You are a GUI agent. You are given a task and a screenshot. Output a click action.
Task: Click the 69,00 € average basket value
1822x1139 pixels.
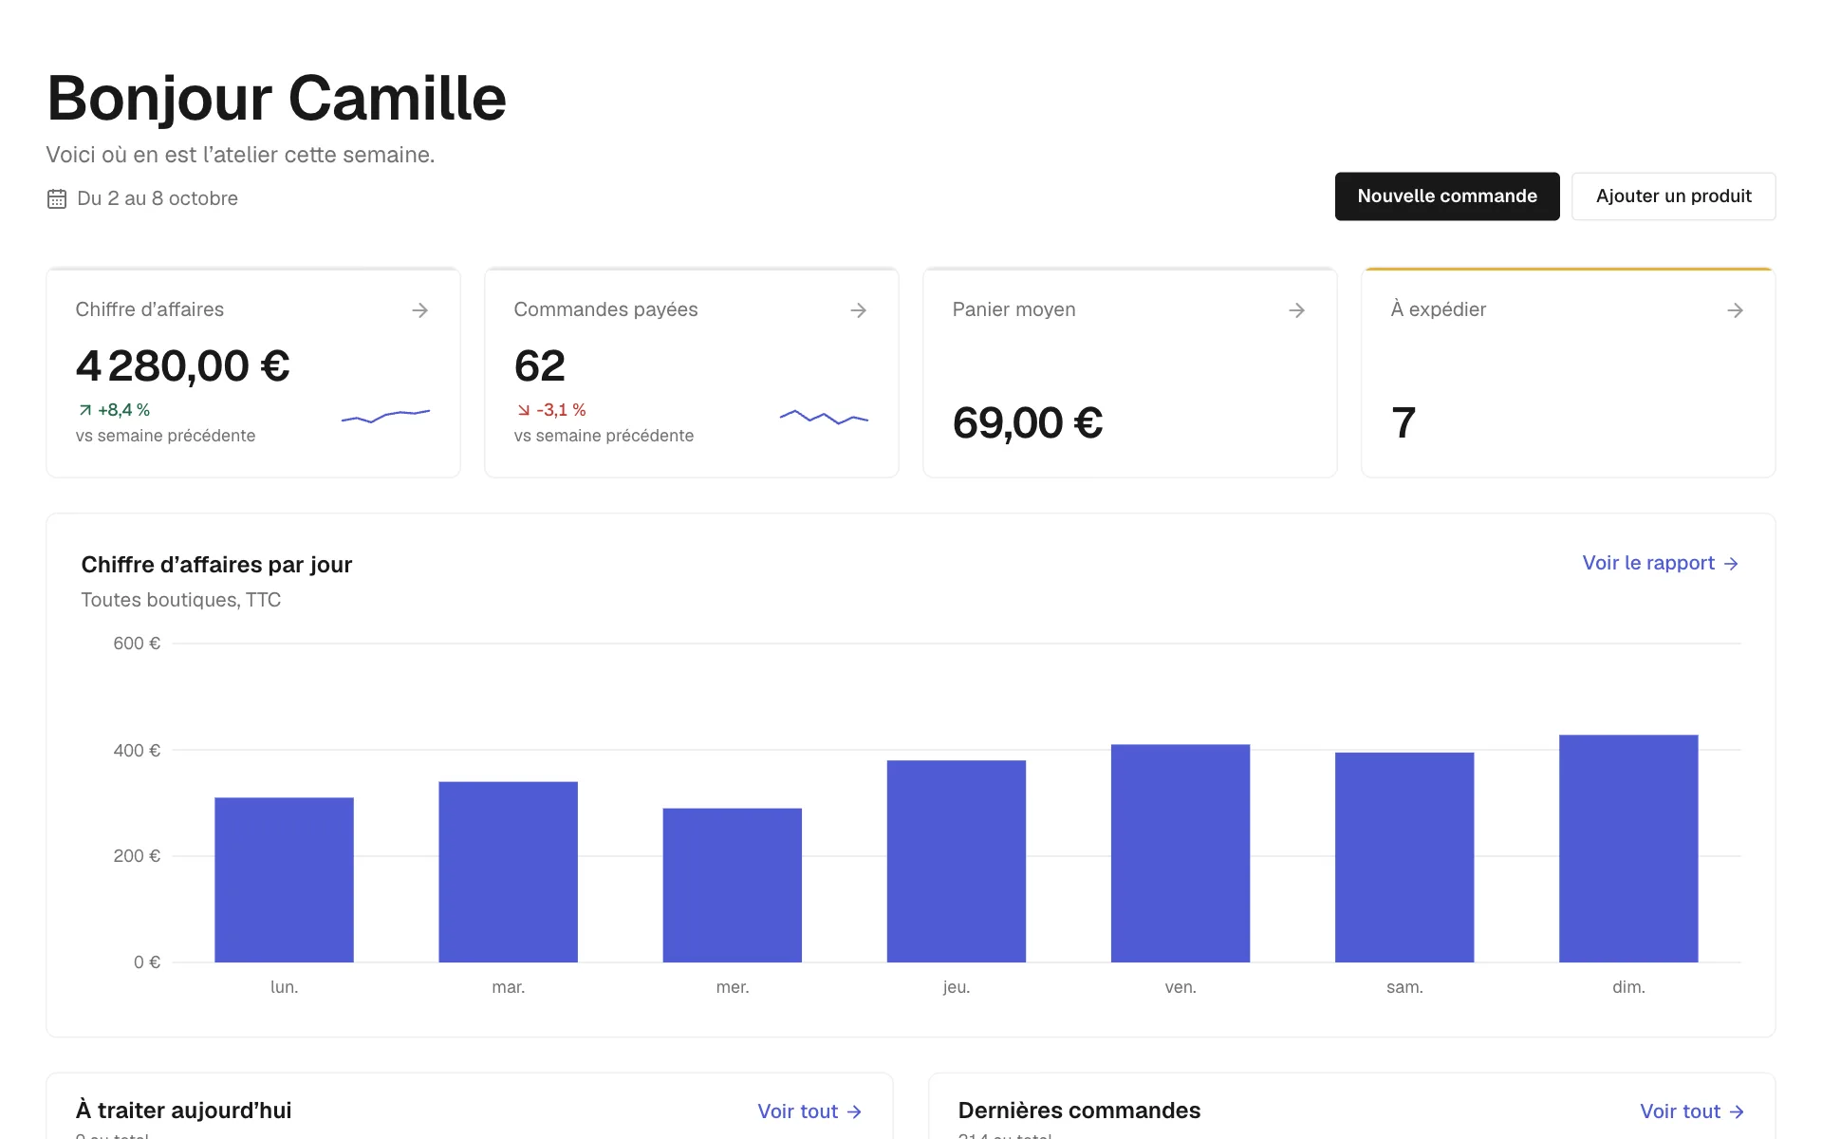[1028, 423]
